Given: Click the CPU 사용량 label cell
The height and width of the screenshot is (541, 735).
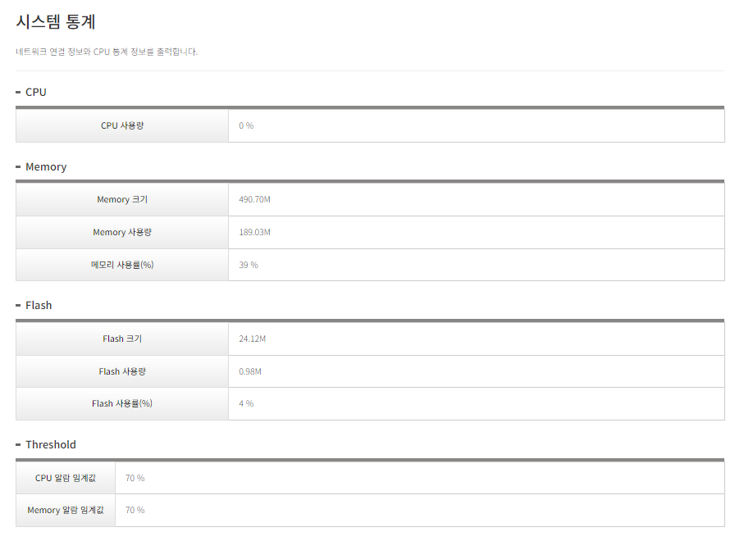Looking at the screenshot, I should point(122,125).
